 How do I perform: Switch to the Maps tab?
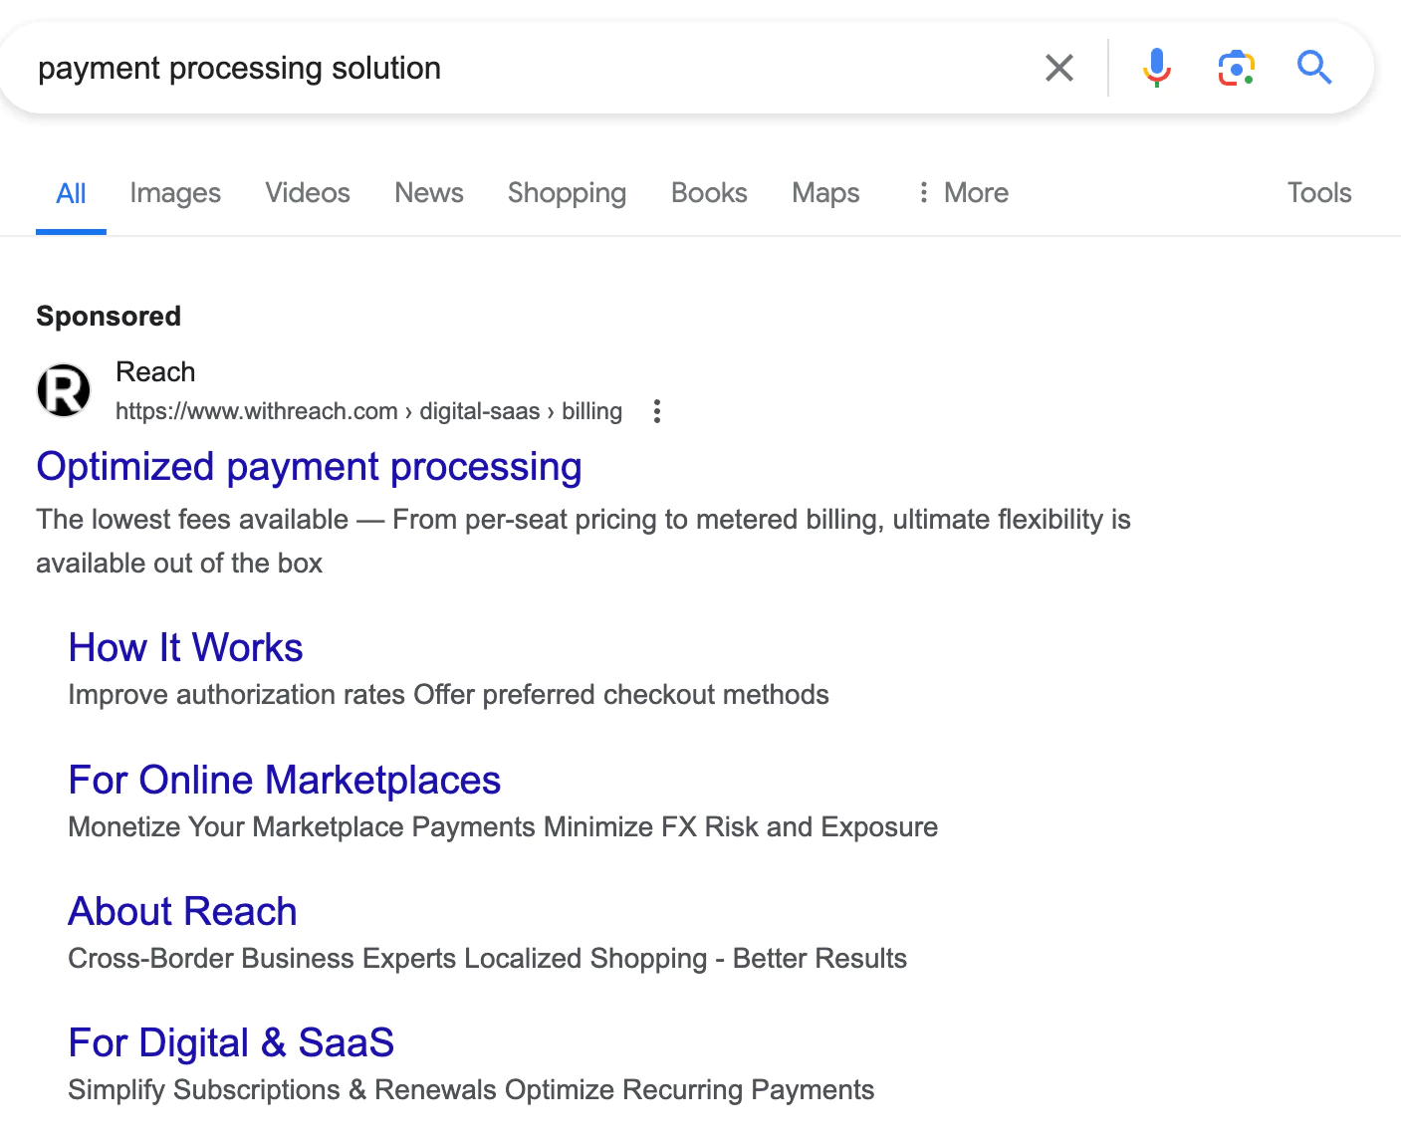(825, 193)
